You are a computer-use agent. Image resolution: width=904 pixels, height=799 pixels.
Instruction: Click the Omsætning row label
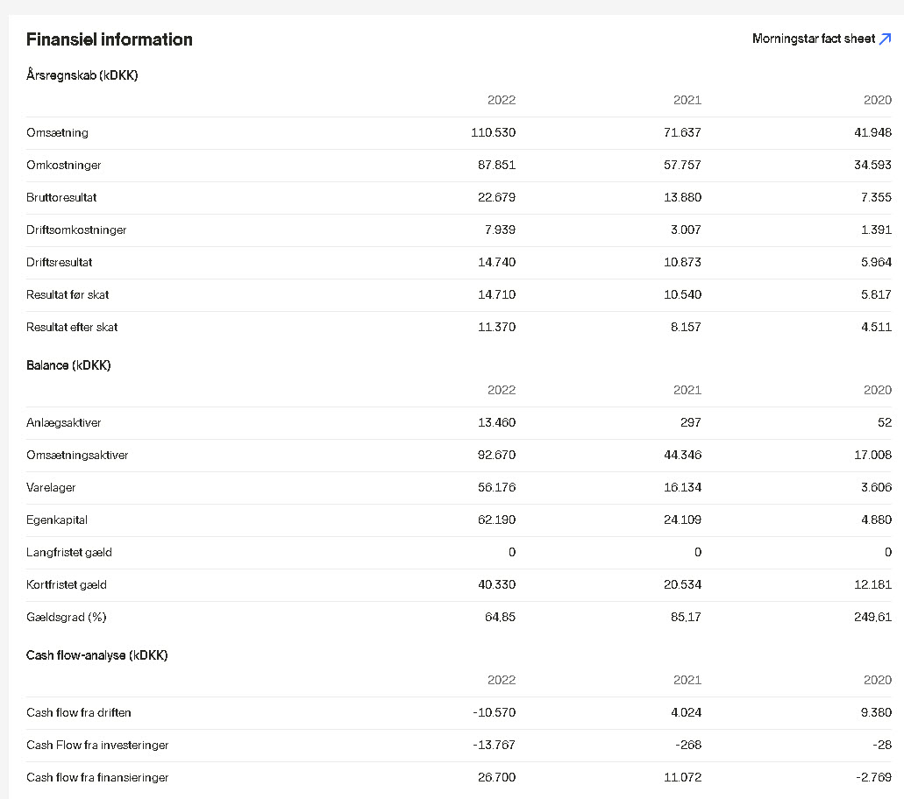(x=57, y=132)
